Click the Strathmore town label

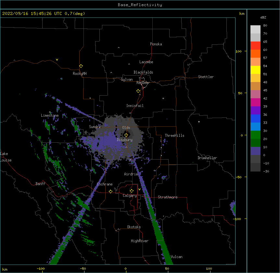click(168, 197)
